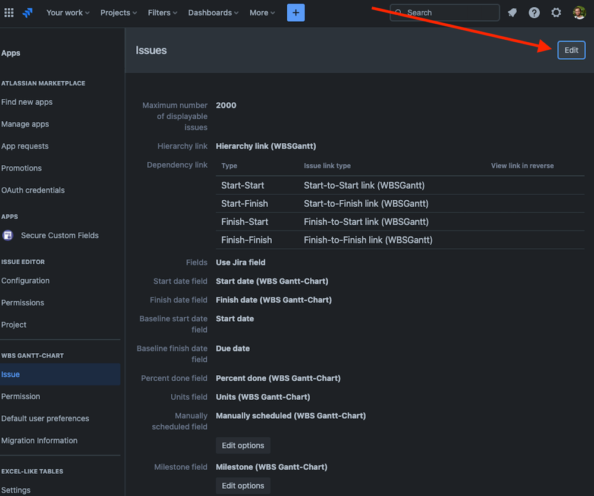Click the 2000 maximum issues value
The height and width of the screenshot is (496, 594).
(x=226, y=105)
